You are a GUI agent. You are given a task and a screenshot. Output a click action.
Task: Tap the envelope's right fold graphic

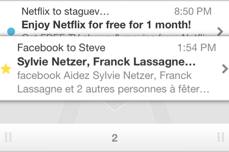pyautogui.click(x=160, y=112)
